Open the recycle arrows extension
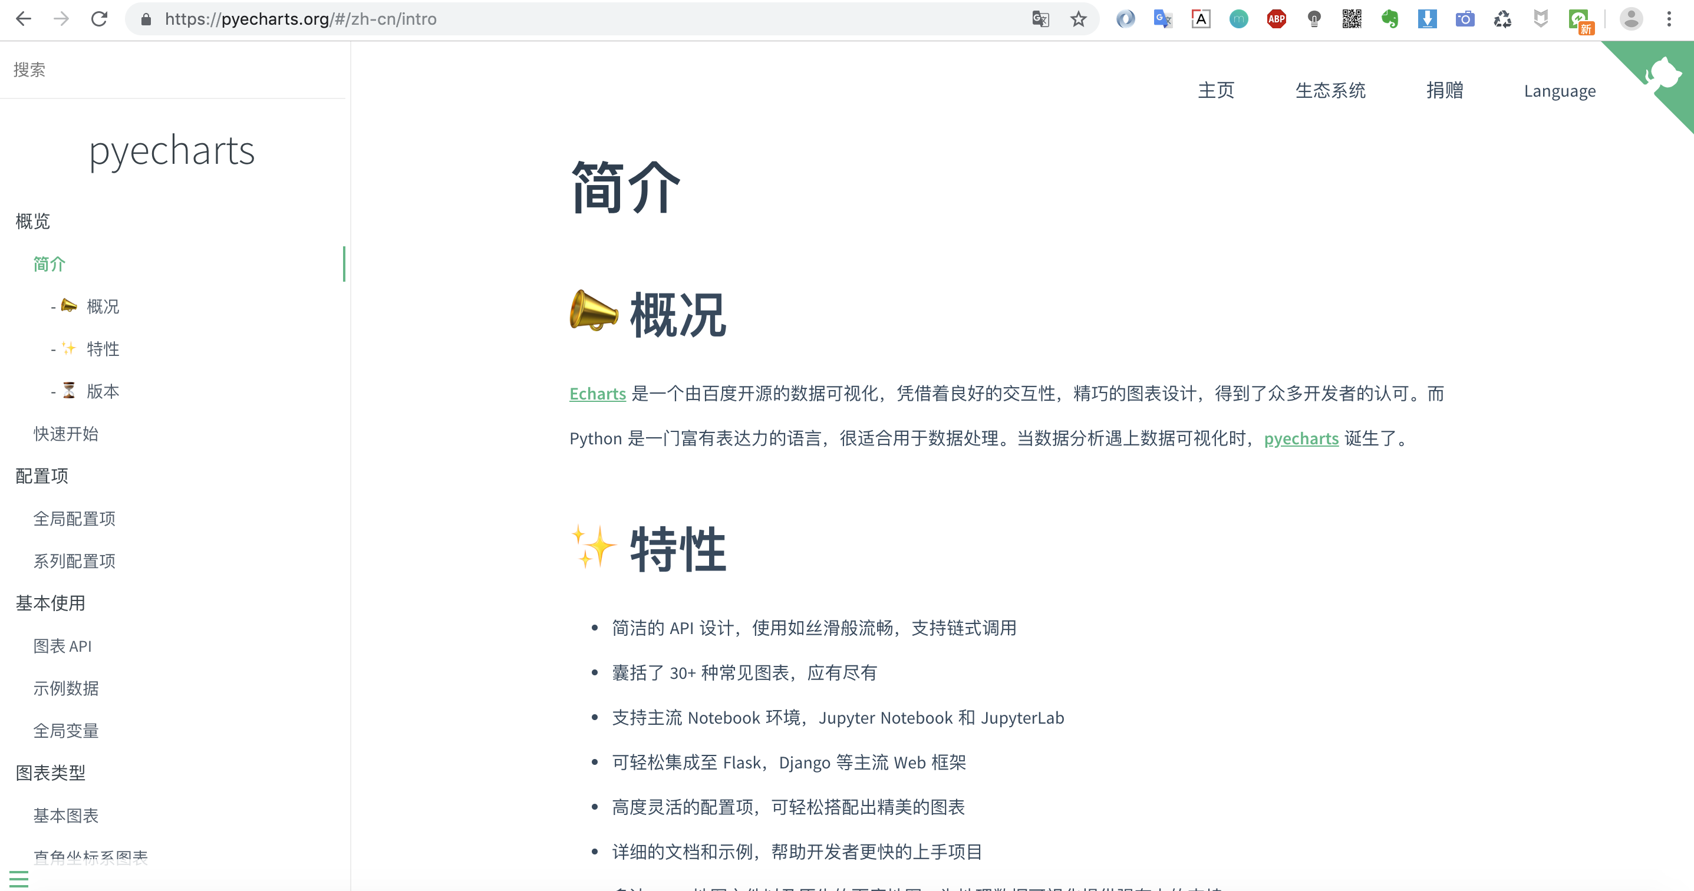Screen dimensions: 1694x891 click(1502, 19)
